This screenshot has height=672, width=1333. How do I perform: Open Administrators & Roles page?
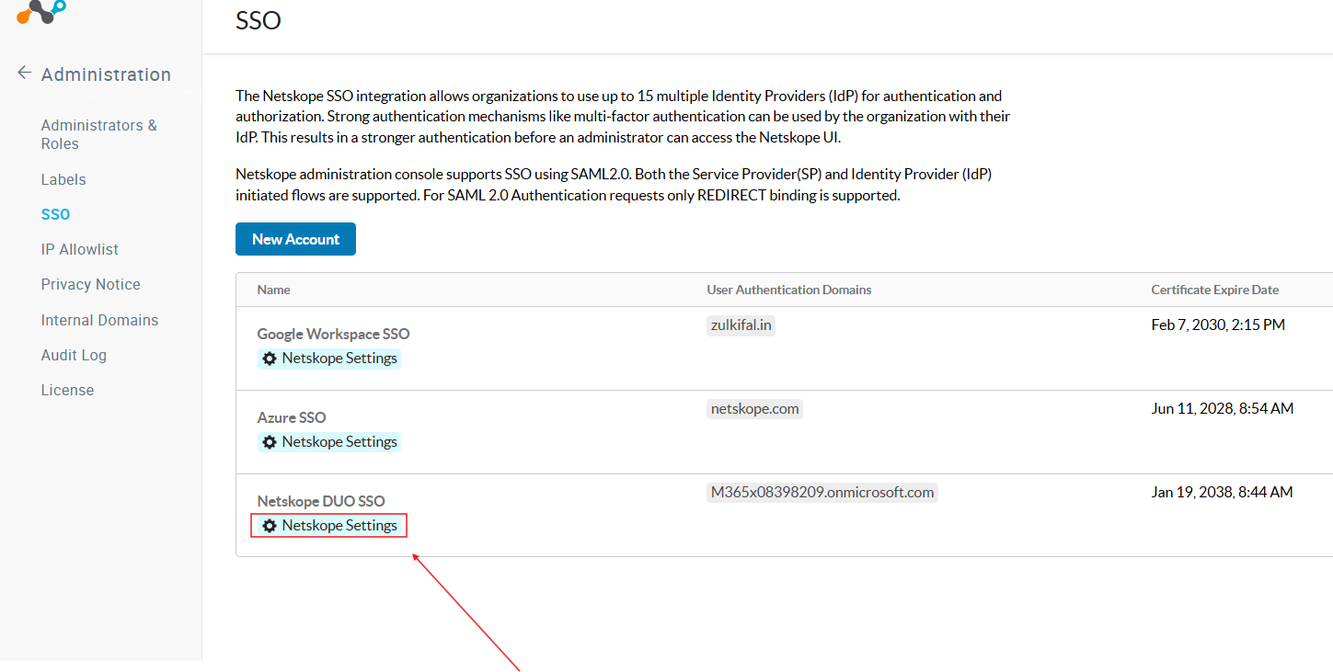[x=99, y=134]
